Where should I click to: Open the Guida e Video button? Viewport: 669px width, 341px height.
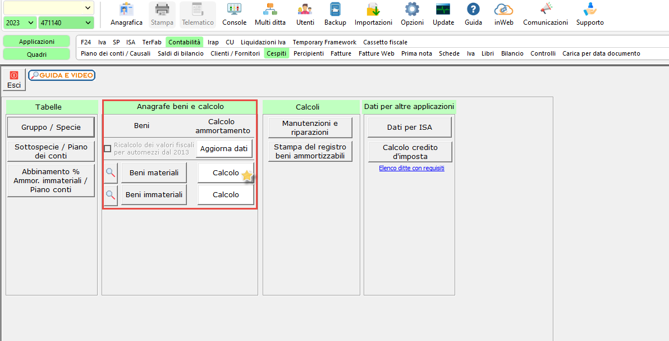coord(62,75)
